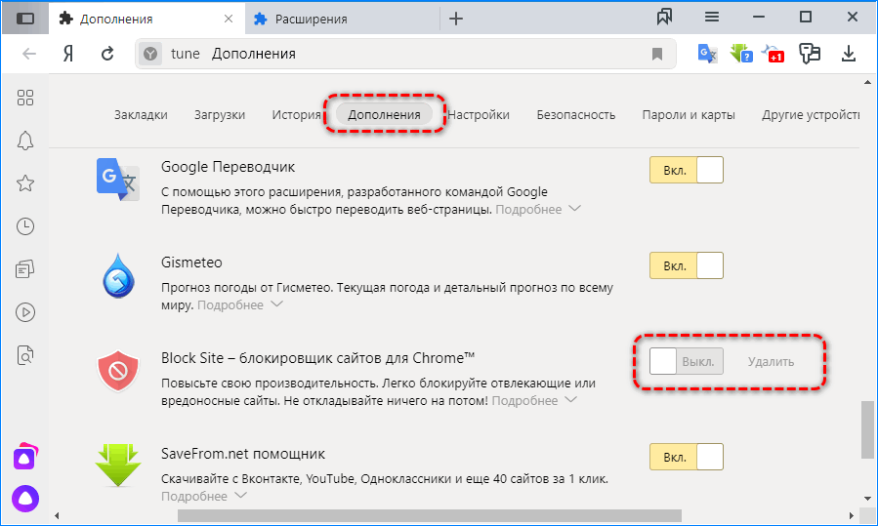Open the Пароли и карты tab
The image size is (878, 526).
click(689, 115)
